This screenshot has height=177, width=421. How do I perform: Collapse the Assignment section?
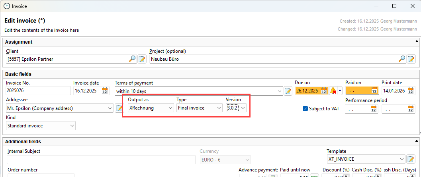[417, 42]
